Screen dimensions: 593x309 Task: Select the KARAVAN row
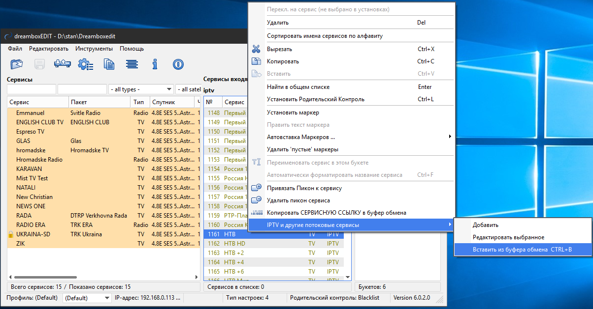point(104,169)
